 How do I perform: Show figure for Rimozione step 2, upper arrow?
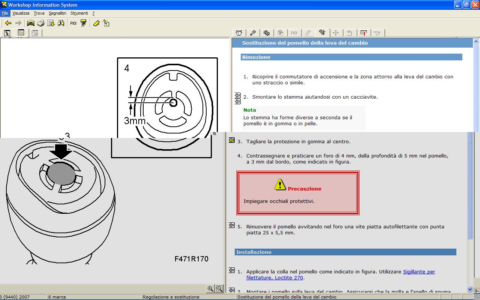[237, 95]
